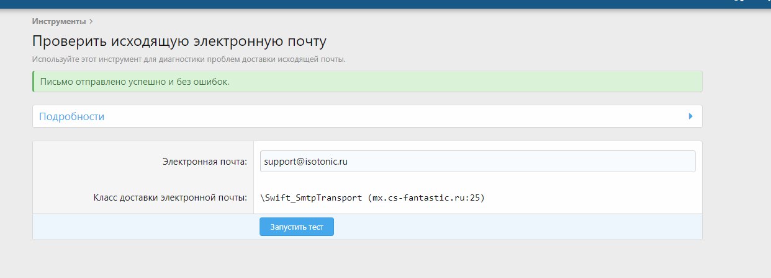Click the Проверить исходящую электронную почту heading
The image size is (771, 278).
click(179, 42)
